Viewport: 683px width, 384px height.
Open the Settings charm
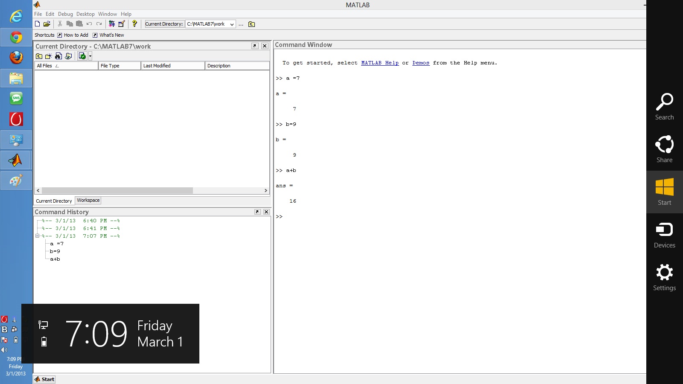pyautogui.click(x=665, y=277)
